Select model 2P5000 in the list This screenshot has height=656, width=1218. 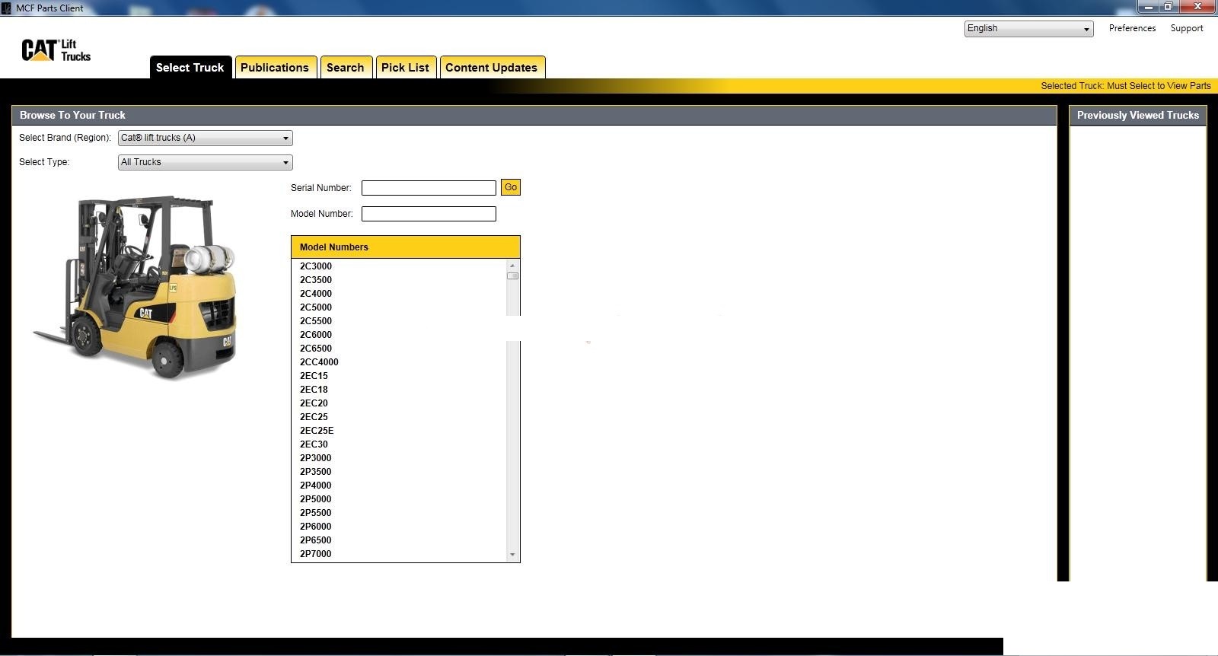pyautogui.click(x=316, y=499)
